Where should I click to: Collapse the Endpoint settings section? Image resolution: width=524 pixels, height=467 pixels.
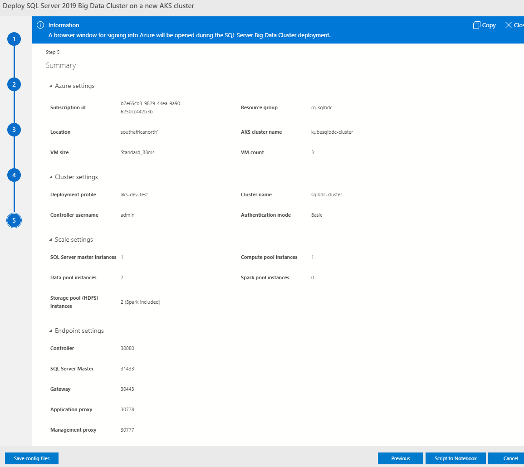pyautogui.click(x=50, y=331)
